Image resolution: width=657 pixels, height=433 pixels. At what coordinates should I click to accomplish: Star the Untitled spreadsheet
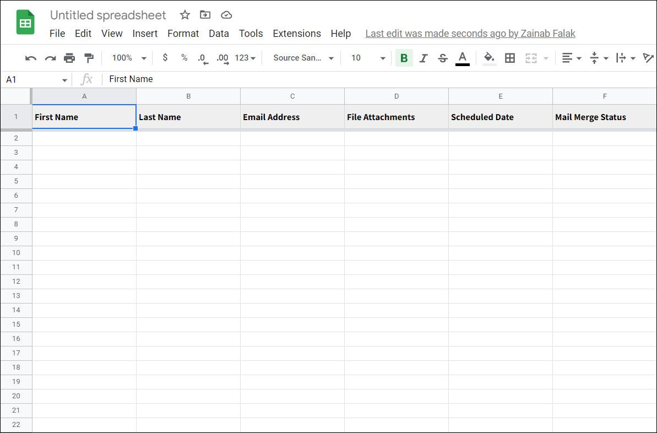pyautogui.click(x=185, y=15)
